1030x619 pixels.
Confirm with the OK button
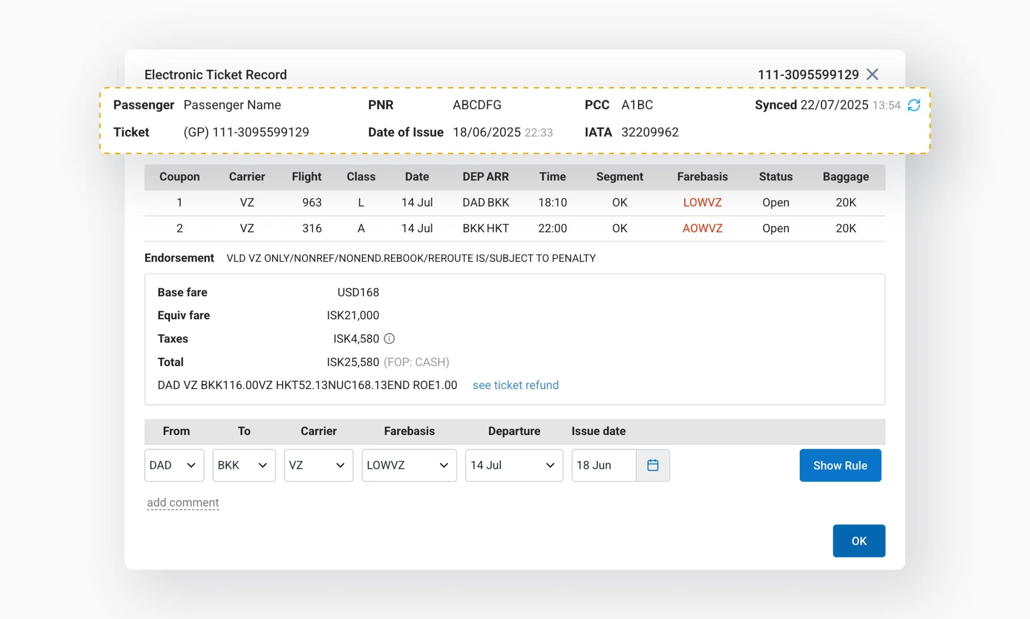click(x=858, y=540)
